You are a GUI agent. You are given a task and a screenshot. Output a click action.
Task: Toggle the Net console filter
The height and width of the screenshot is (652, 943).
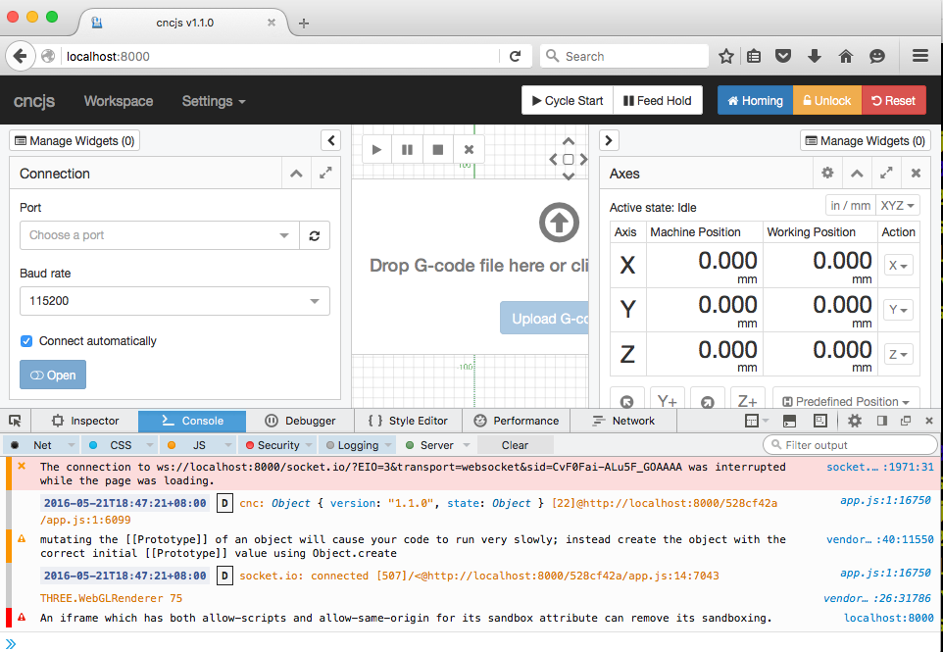(42, 445)
